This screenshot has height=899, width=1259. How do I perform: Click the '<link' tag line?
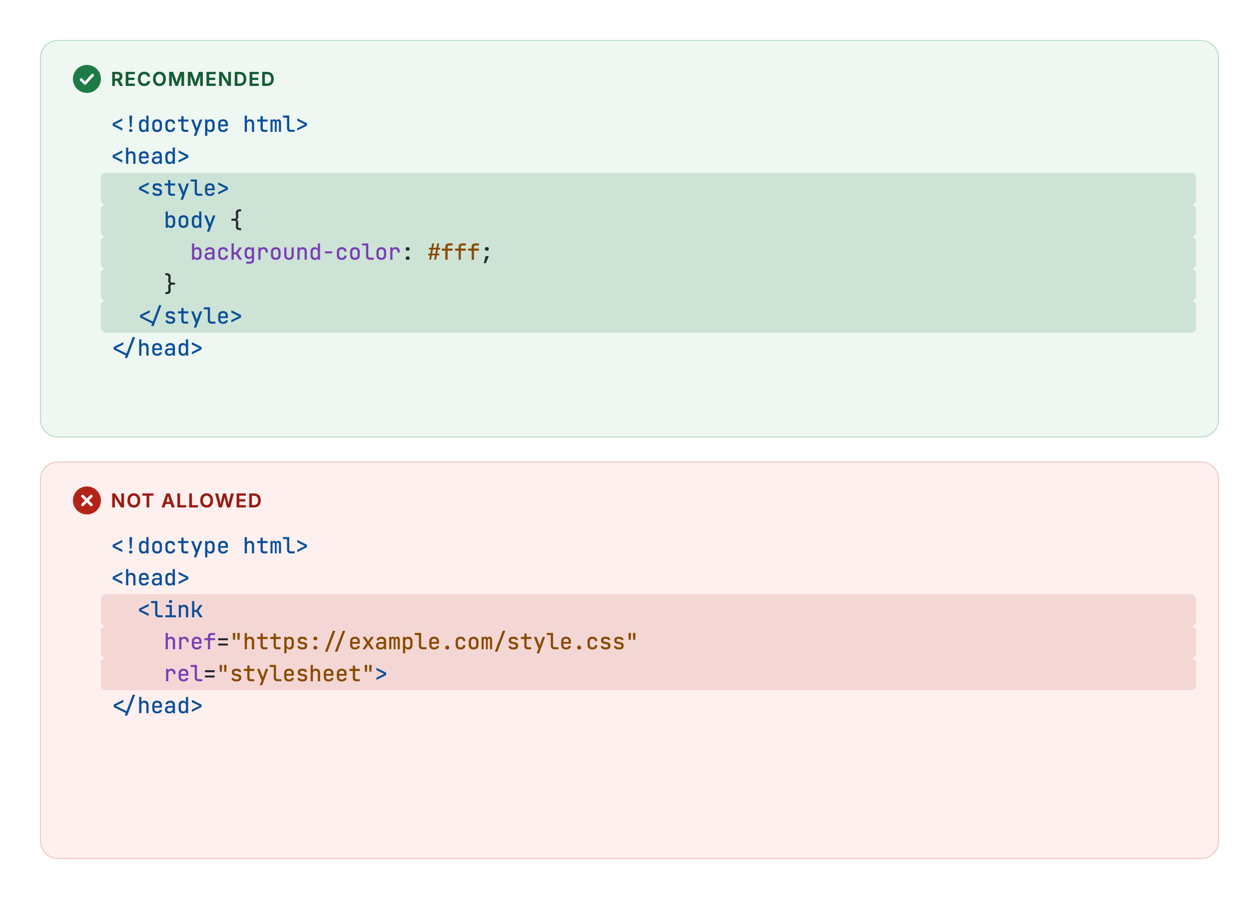click(x=648, y=611)
